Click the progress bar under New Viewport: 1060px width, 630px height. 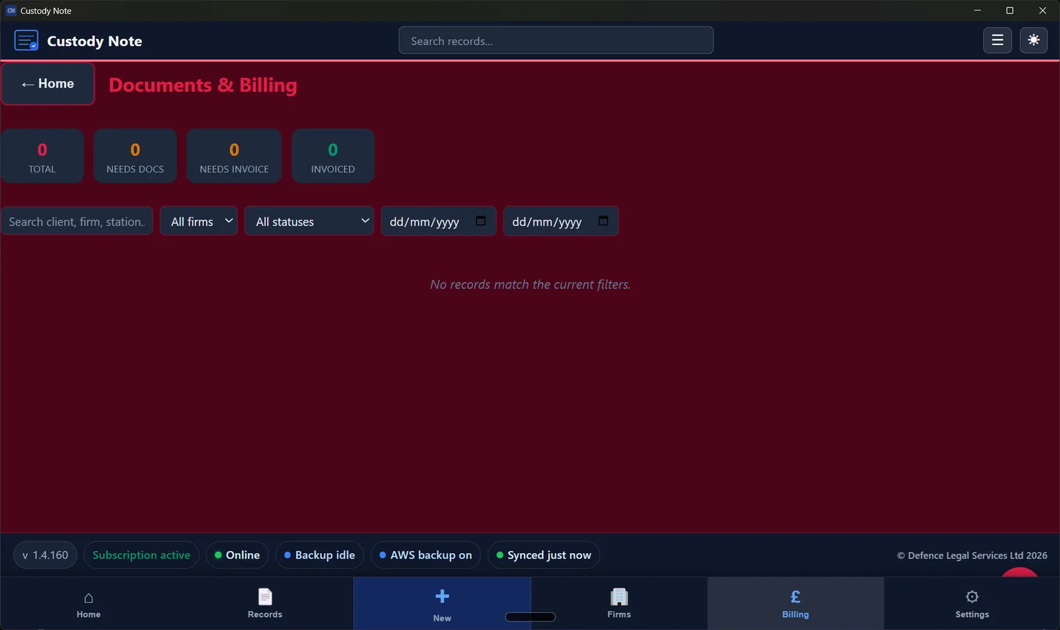529,617
